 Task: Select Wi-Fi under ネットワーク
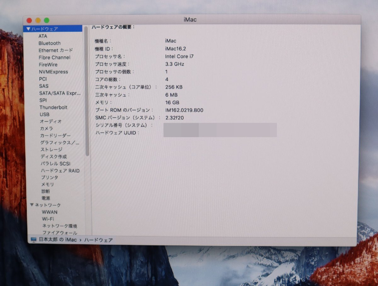[48, 219]
